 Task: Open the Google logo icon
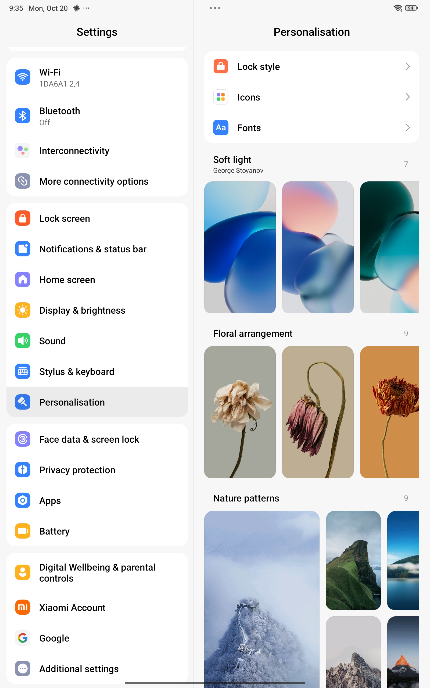tap(23, 638)
